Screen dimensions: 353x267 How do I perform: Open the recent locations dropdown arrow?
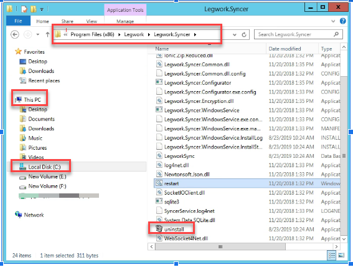pyautogui.click(x=38, y=34)
